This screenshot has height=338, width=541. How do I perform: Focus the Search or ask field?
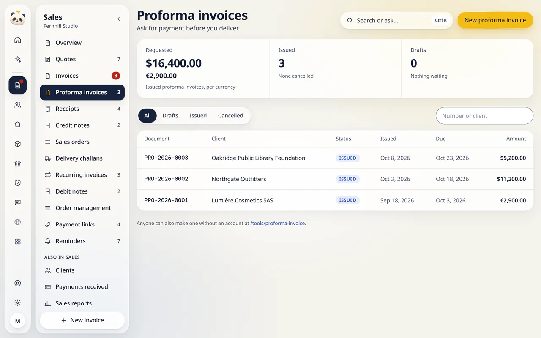pos(396,20)
